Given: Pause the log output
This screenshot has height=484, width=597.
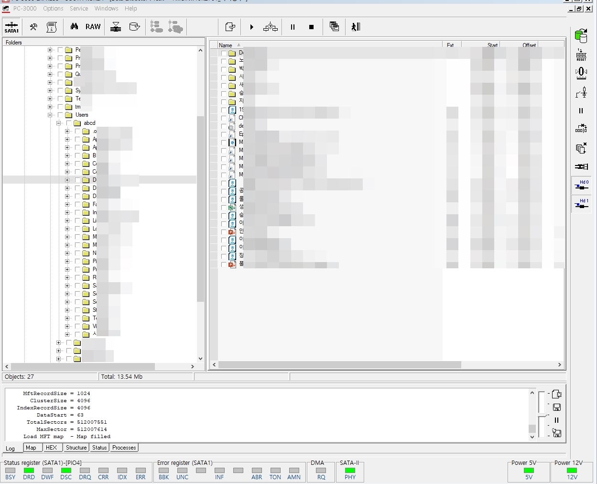Looking at the screenshot, I should click(556, 420).
